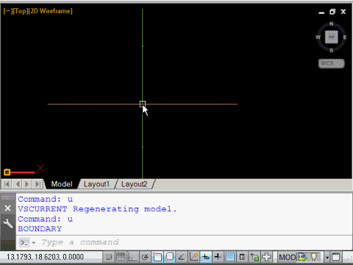Open the [2D Wireframe] visual style menu
Viewport: 353px width, 265px height.
pos(50,11)
